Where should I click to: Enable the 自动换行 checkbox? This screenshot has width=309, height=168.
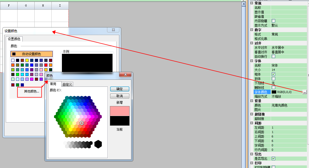(274, 56)
